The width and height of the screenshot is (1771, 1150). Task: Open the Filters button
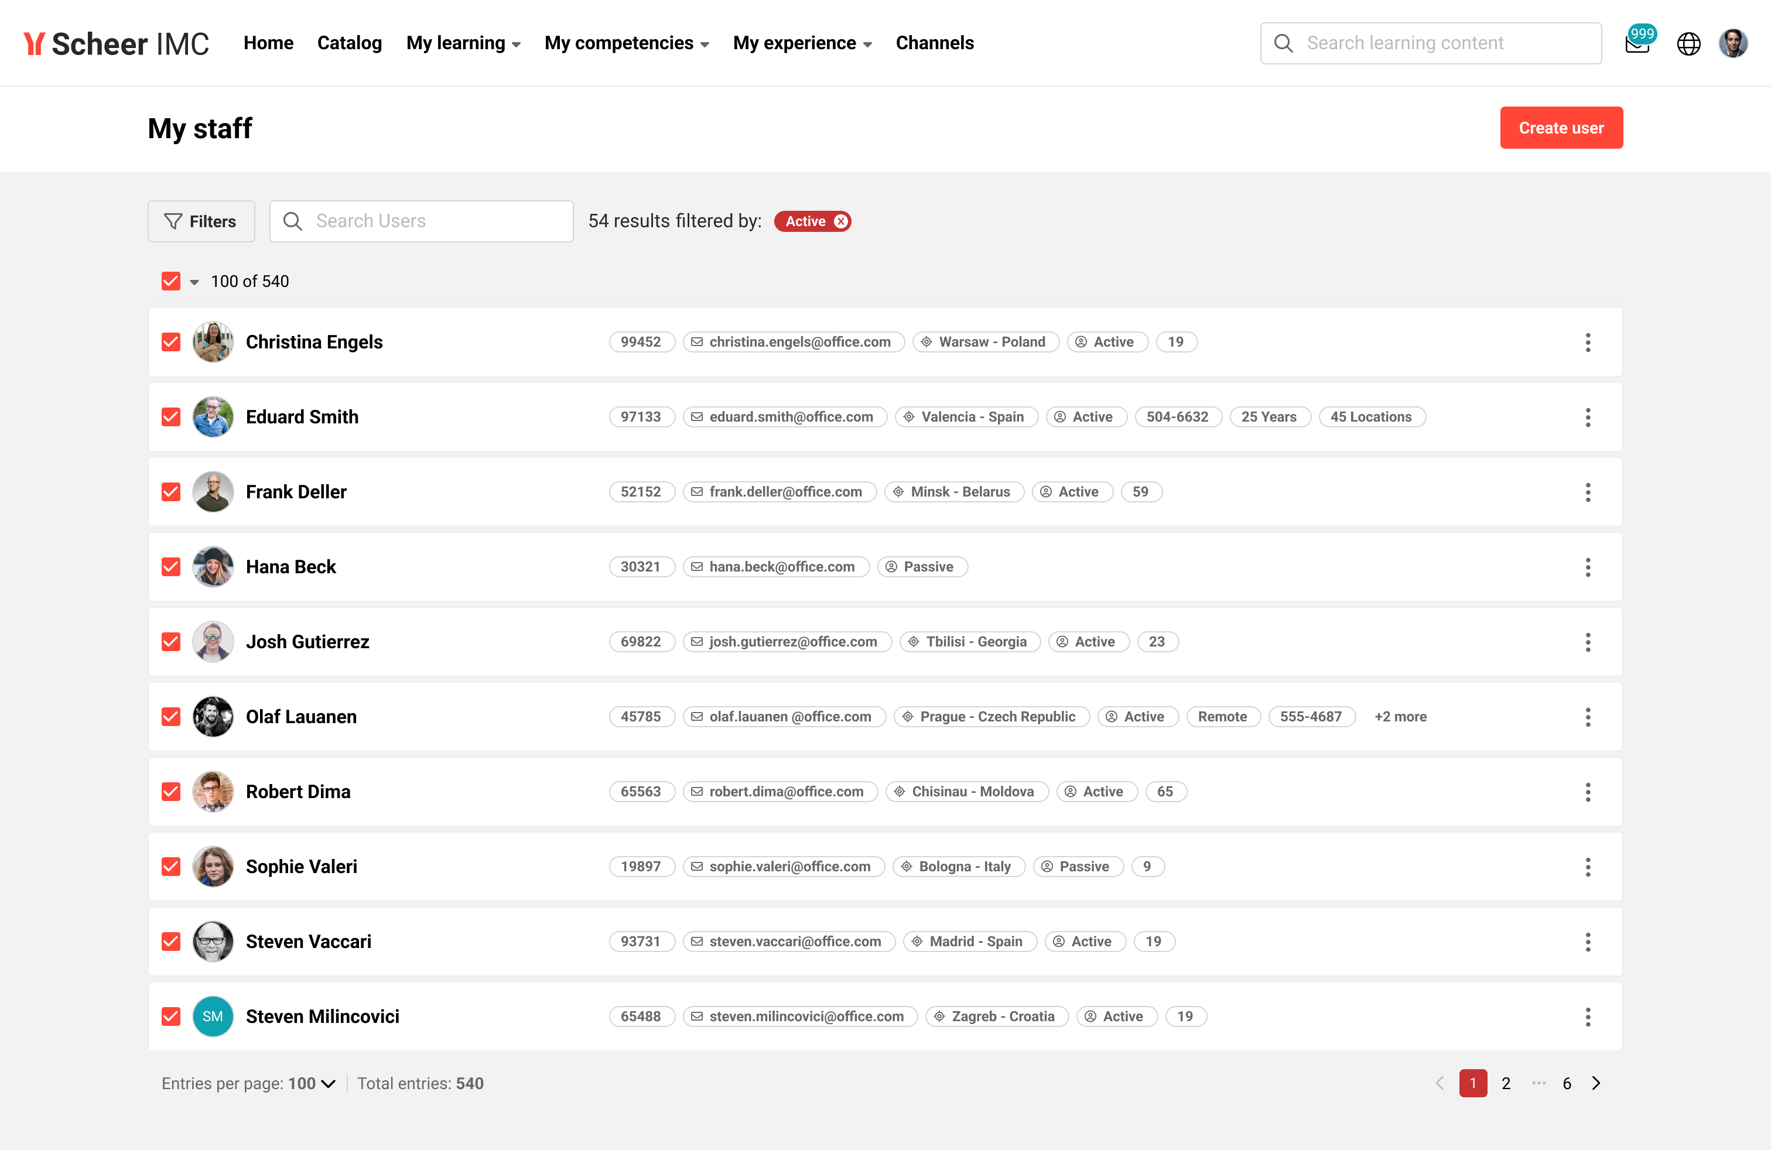201,221
